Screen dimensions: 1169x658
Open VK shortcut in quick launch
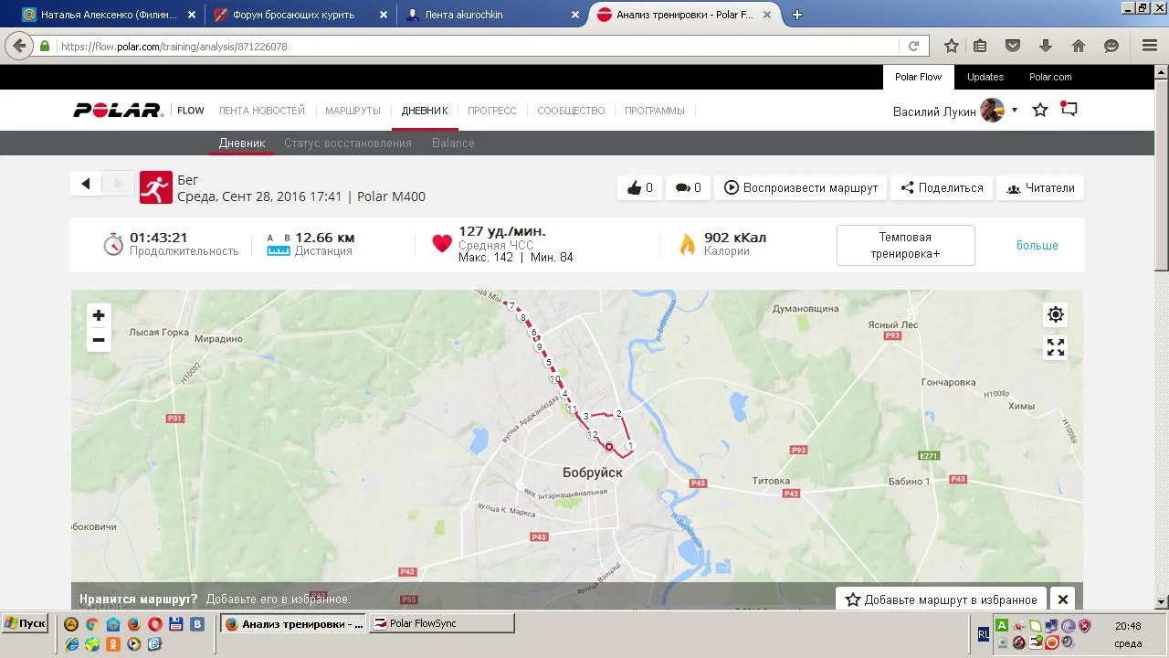(x=196, y=624)
